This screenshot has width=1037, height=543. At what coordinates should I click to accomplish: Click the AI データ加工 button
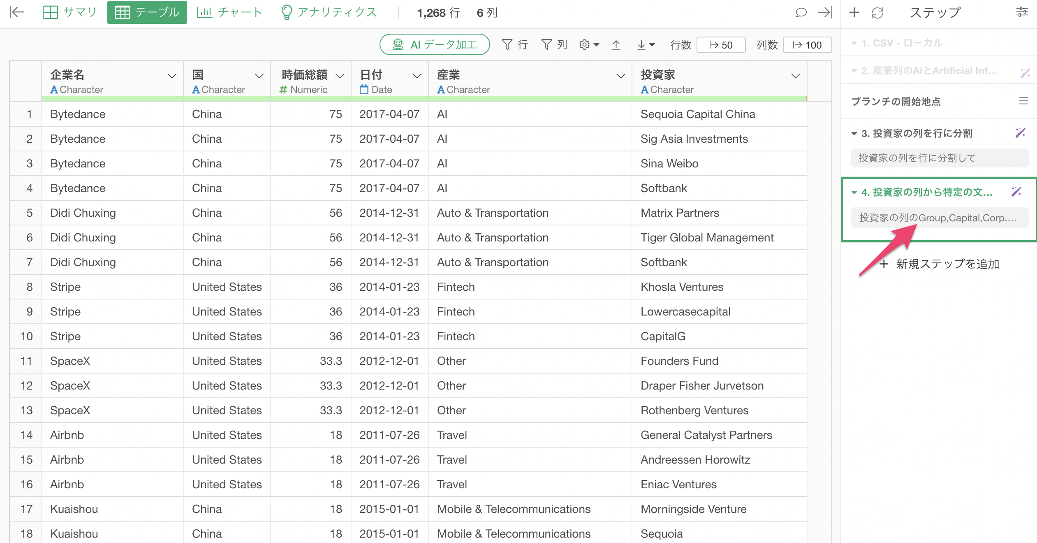435,44
